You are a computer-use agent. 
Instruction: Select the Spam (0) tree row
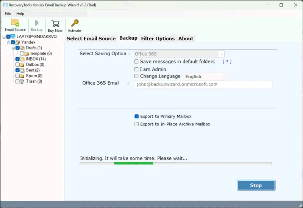point(34,76)
